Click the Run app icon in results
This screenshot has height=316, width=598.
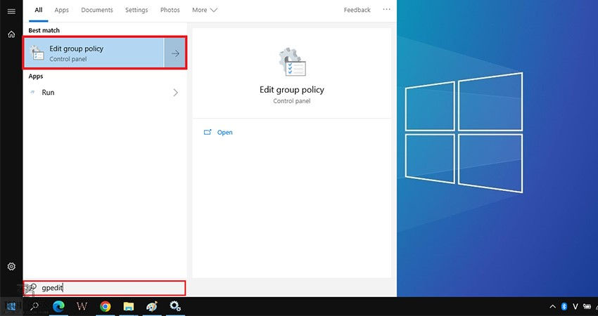tap(33, 92)
